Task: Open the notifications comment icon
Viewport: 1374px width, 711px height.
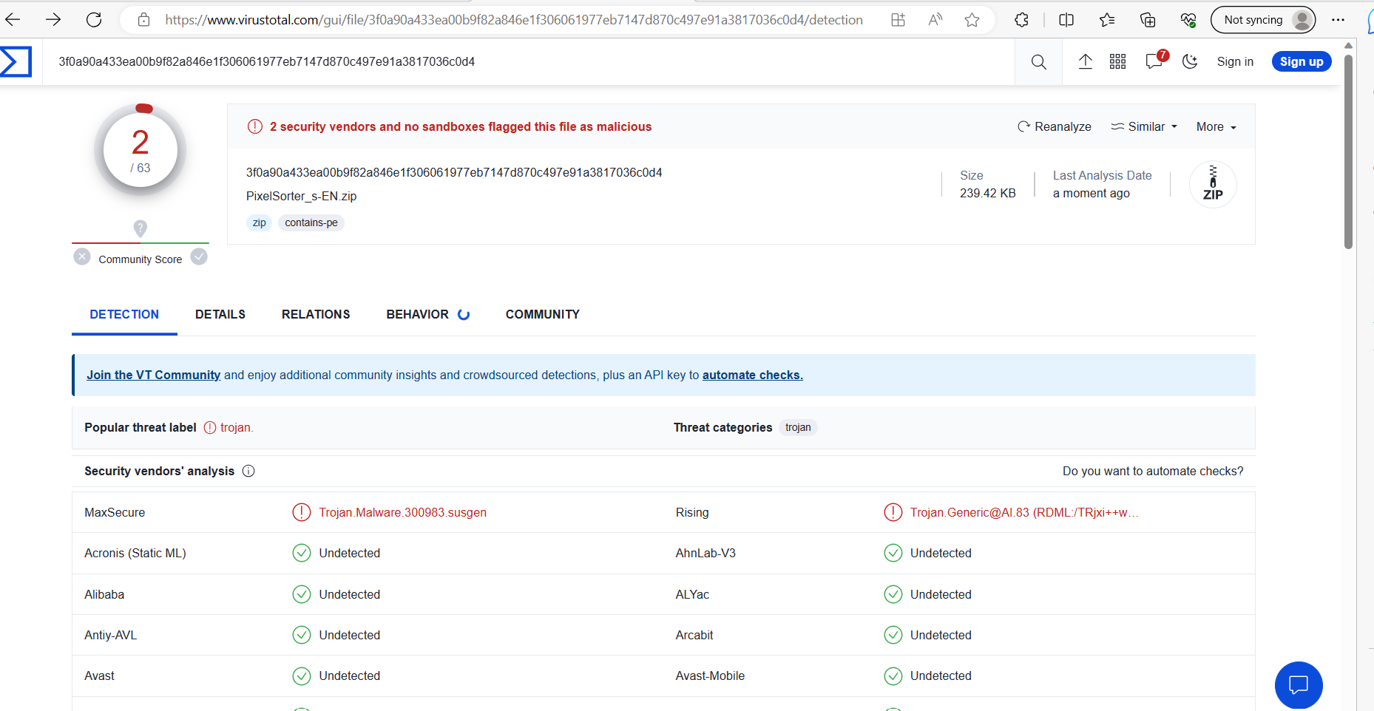Action: click(1153, 62)
